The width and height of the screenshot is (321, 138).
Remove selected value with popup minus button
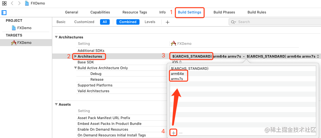click(181, 133)
